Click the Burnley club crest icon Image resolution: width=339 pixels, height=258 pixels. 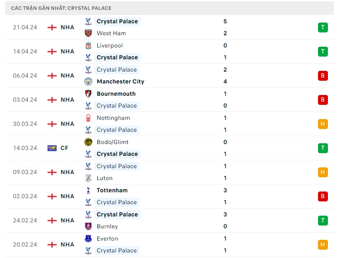[88, 226]
